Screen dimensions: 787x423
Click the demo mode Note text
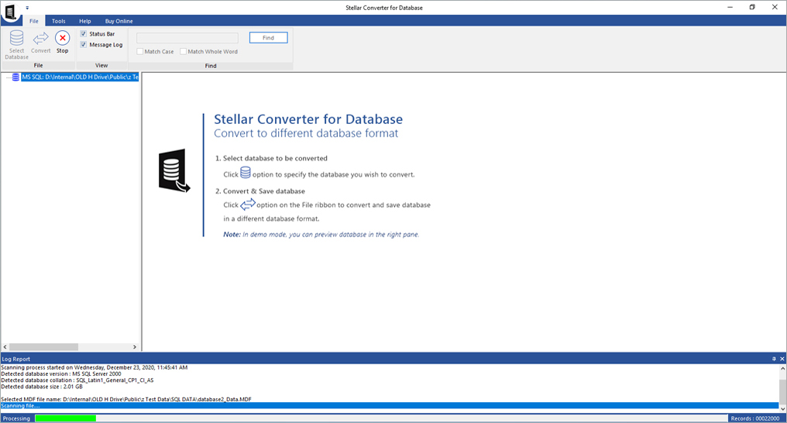pos(321,234)
